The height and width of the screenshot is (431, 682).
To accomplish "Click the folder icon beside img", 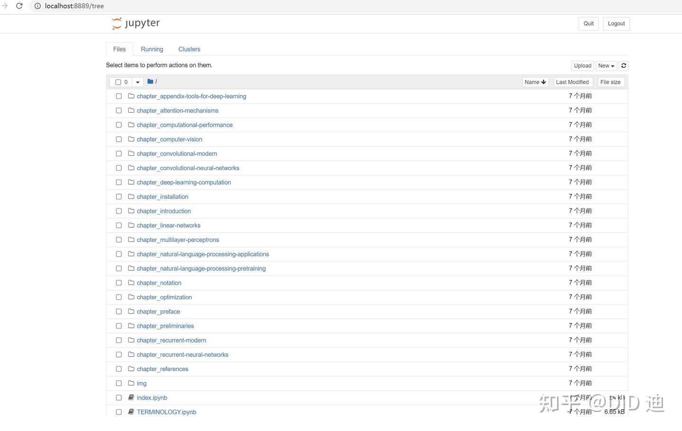I will click(131, 383).
